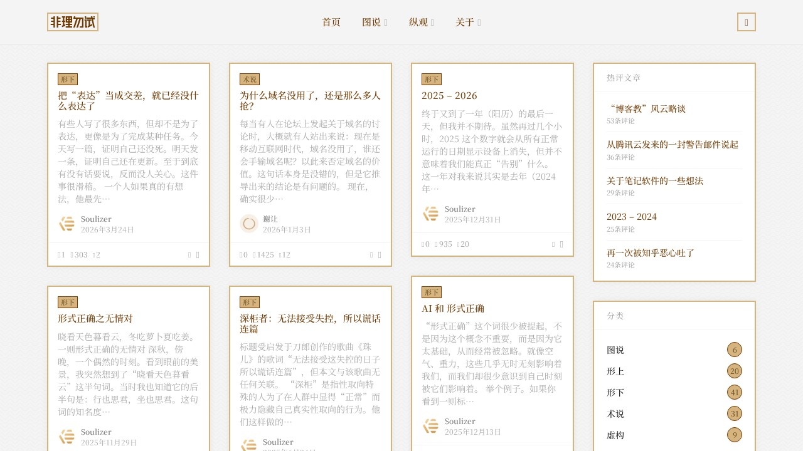
Task: Expand the 纵观 navigation dropdown
Action: (x=420, y=22)
